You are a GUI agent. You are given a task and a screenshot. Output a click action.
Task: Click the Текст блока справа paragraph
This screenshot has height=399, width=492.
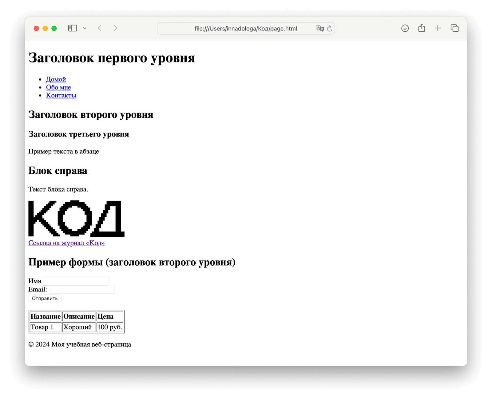pos(58,189)
